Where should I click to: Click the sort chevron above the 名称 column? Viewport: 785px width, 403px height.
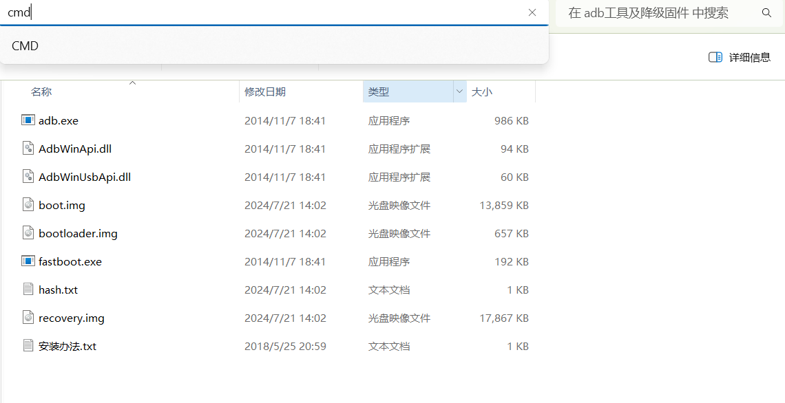tap(132, 82)
